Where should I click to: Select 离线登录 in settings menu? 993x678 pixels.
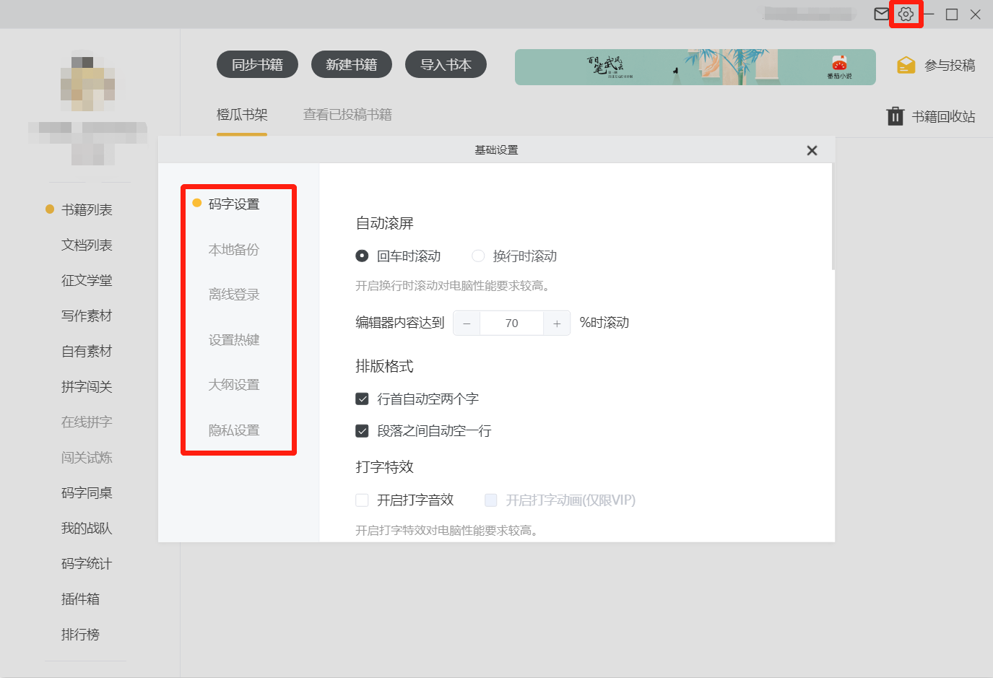pos(234,295)
